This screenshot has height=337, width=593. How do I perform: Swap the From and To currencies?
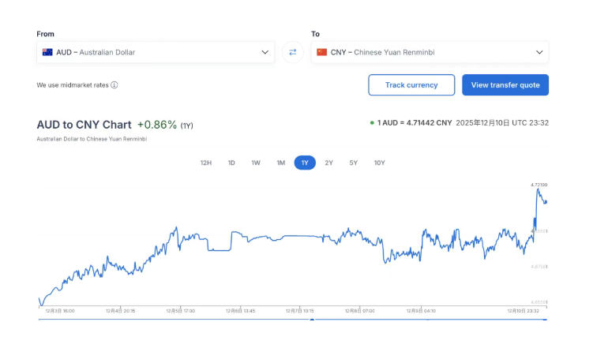click(292, 52)
